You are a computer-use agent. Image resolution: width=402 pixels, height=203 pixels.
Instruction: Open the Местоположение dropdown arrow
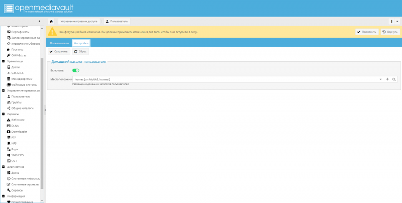click(x=380, y=79)
